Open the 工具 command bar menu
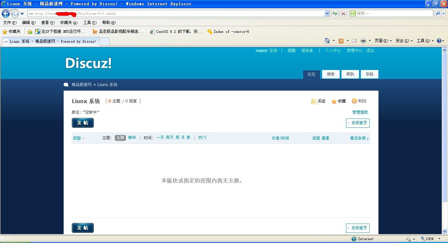This screenshot has width=448, height=243. [x=425, y=41]
